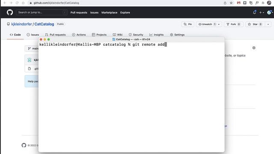
Task: Click the kjkleindorfer commit author avatar
Action: click(30, 60)
